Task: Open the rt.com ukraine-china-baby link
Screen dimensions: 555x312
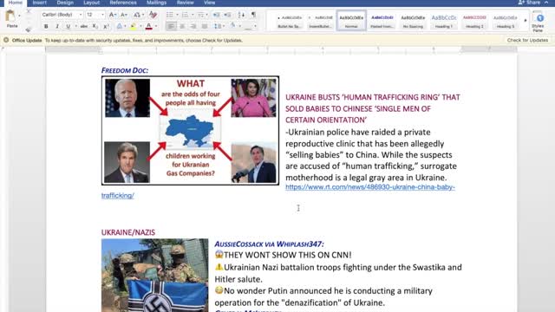Action: click(x=370, y=187)
